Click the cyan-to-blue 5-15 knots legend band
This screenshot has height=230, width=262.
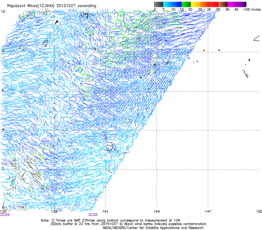click(172, 4)
